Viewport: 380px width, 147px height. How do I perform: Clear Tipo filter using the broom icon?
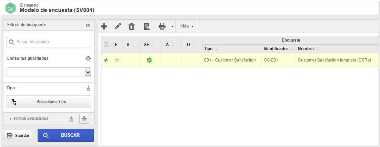[89, 88]
